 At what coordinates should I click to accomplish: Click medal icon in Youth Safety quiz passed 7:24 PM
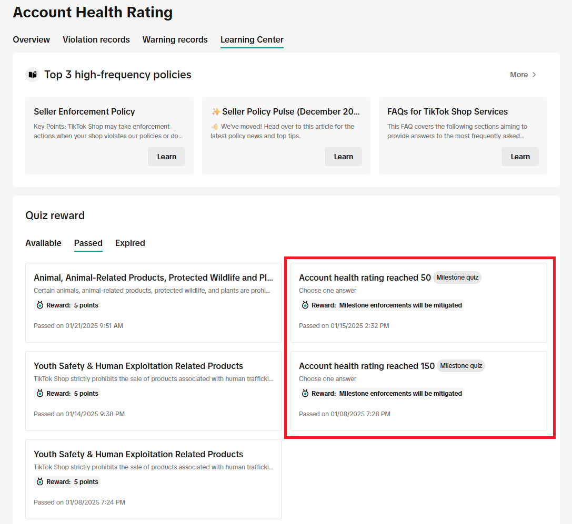pyautogui.click(x=40, y=482)
